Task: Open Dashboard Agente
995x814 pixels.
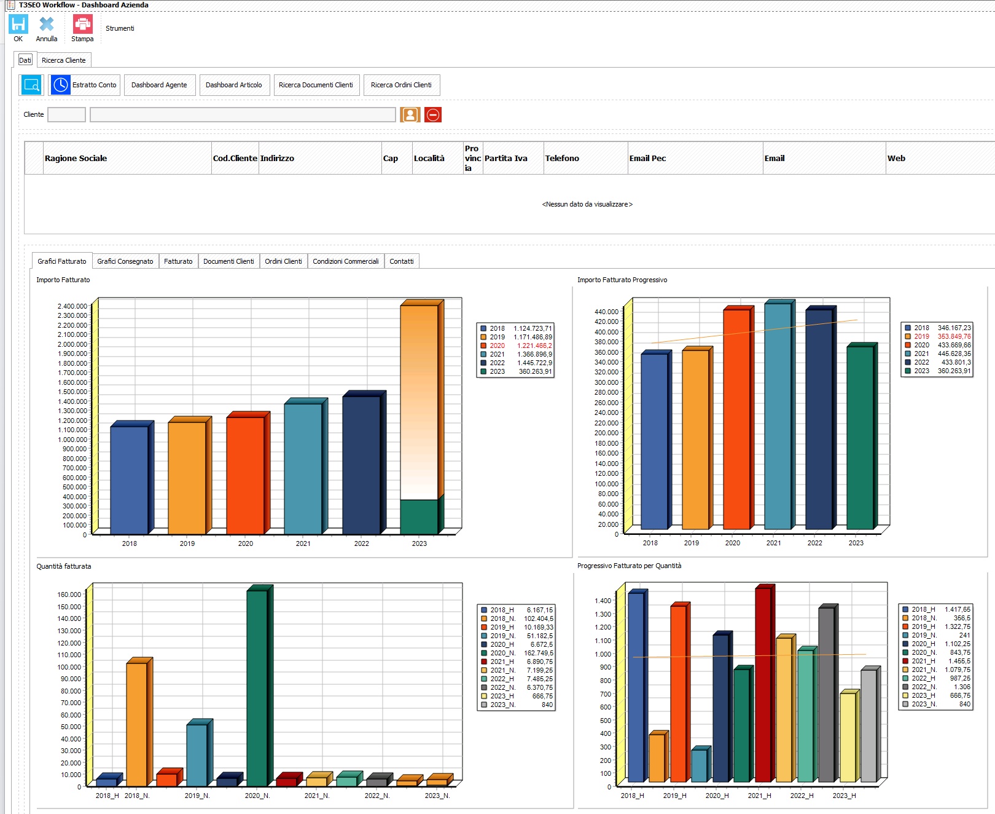Action: 159,85
